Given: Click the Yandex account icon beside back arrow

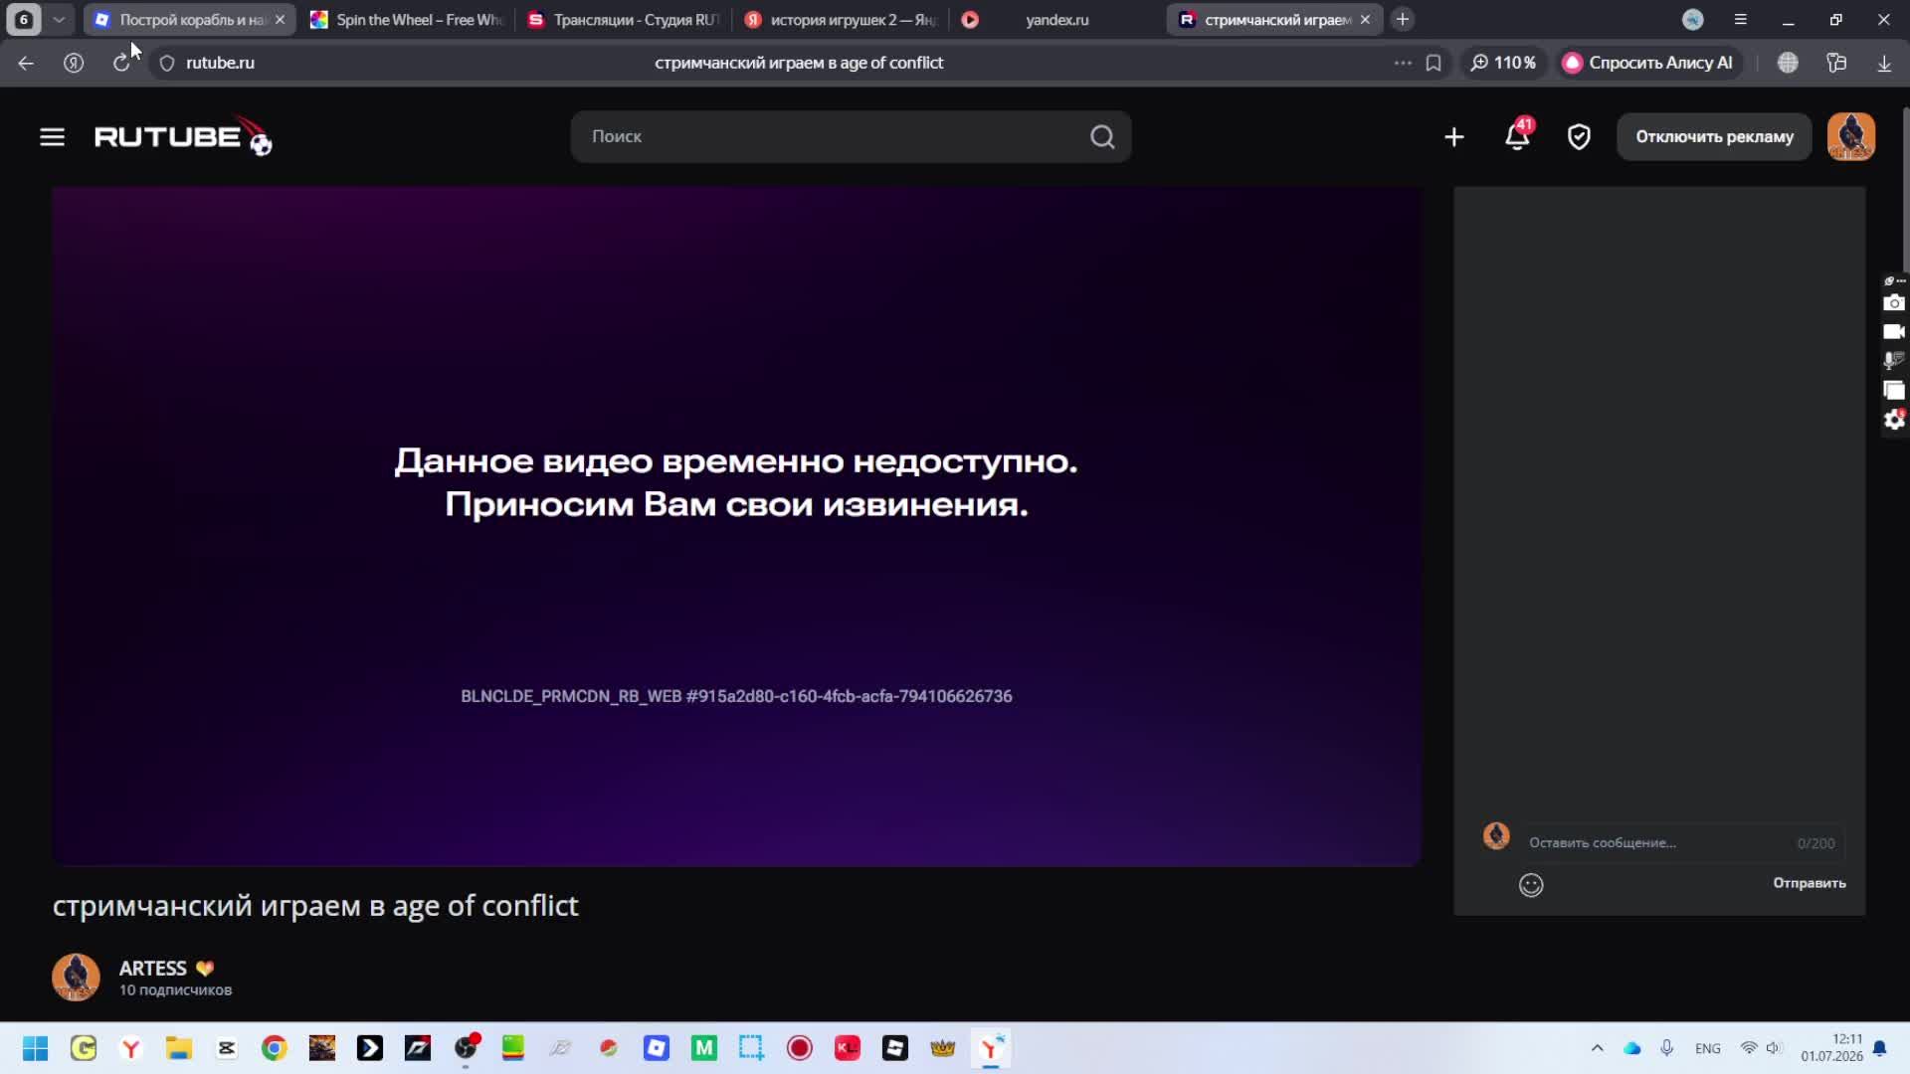Looking at the screenshot, I should pyautogui.click(x=74, y=63).
